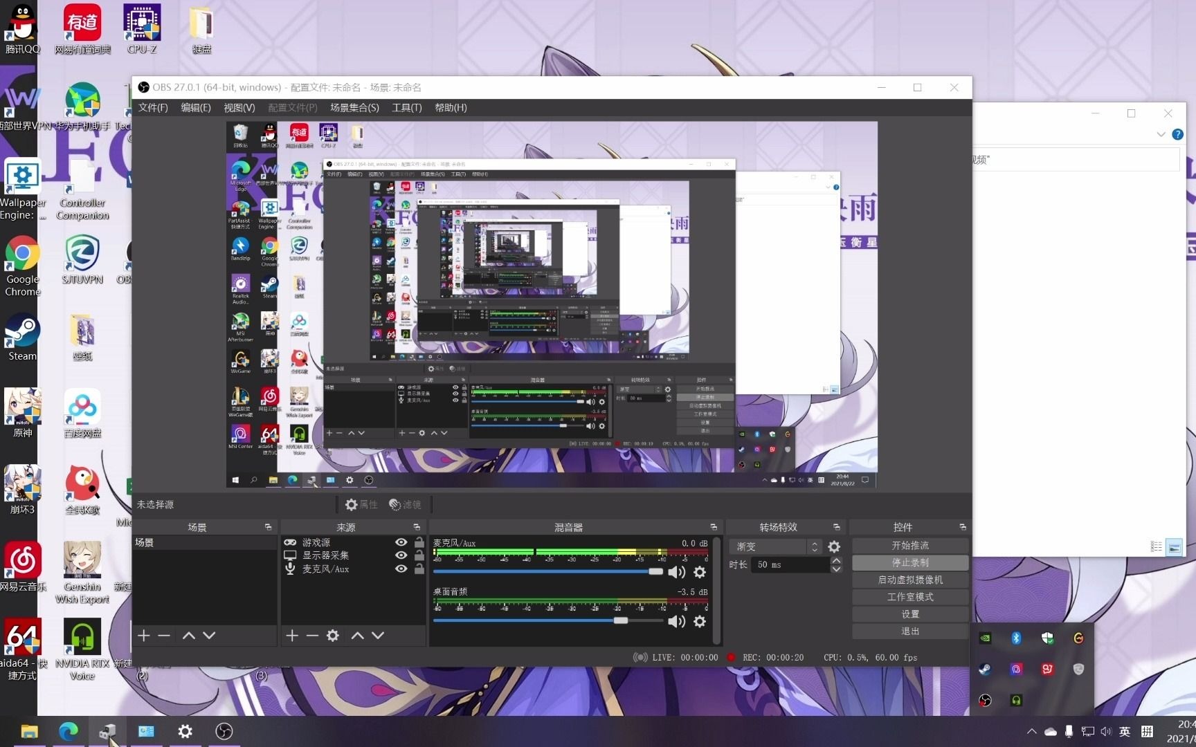Screen dimensions: 1196x747
Task: Collapse hidden tray icons chevron in taskbar
Action: [1031, 731]
